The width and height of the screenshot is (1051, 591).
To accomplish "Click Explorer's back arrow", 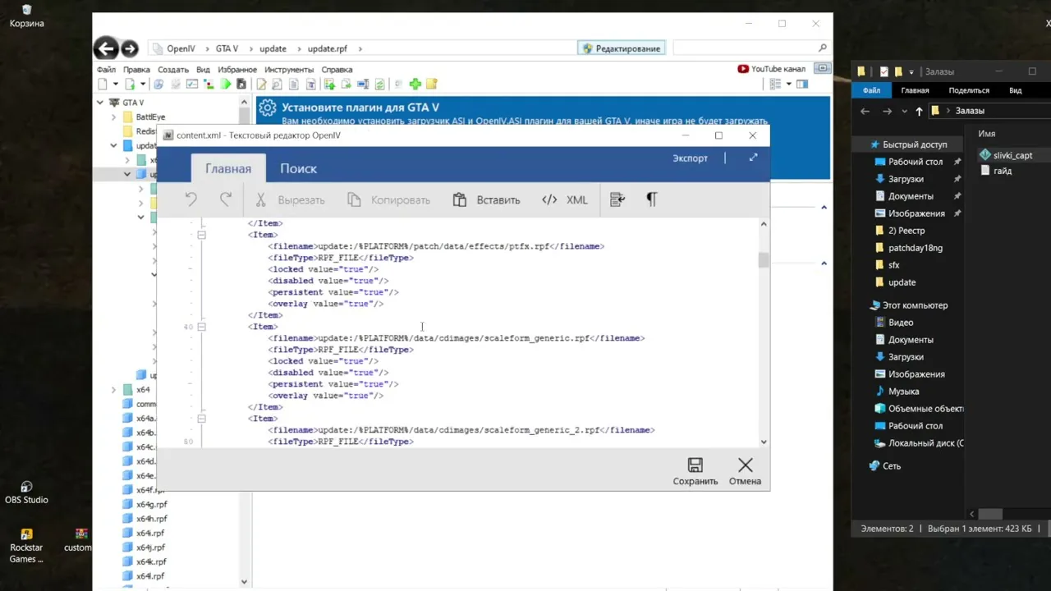I will 865,111.
